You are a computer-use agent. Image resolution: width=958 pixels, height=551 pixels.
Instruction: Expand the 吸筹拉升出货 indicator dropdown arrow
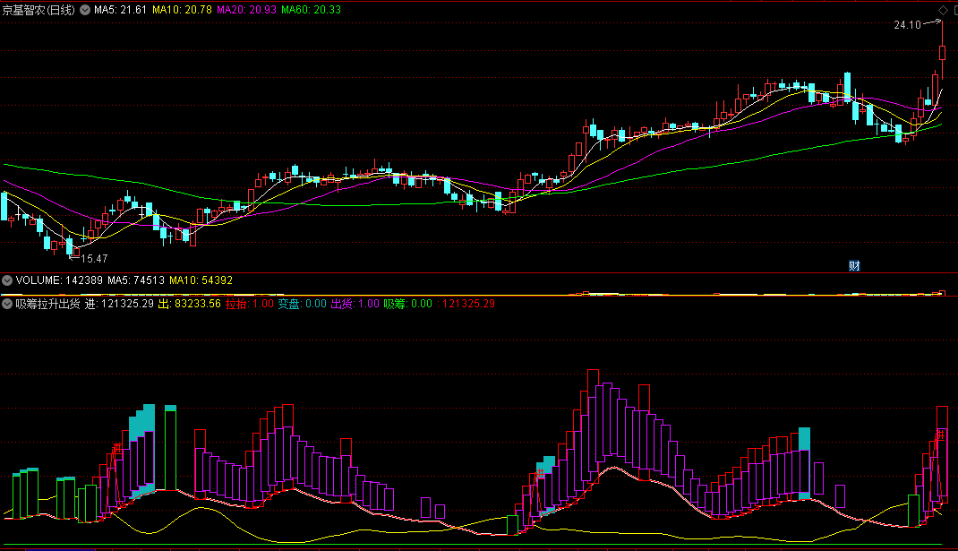pyautogui.click(x=7, y=304)
